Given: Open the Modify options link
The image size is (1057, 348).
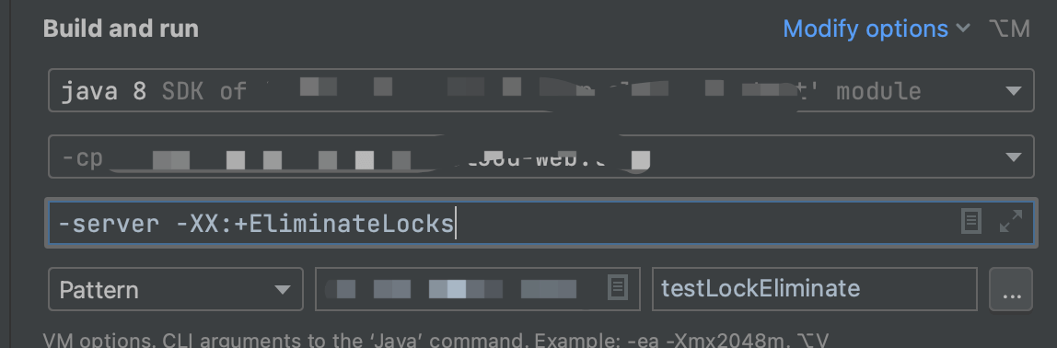Looking at the screenshot, I should (x=865, y=29).
